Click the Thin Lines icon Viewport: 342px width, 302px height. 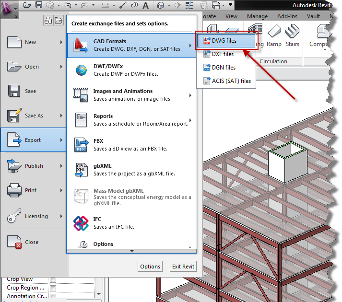[189, 5]
